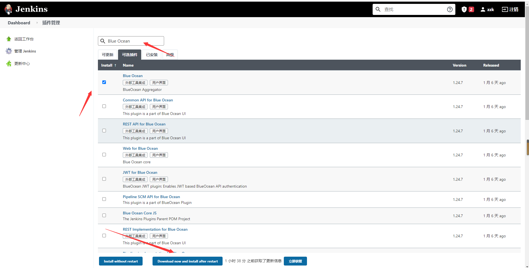Click 外部工具集成 tag under Web for Blue Ocean
This screenshot has height=268, width=529.
(135, 155)
